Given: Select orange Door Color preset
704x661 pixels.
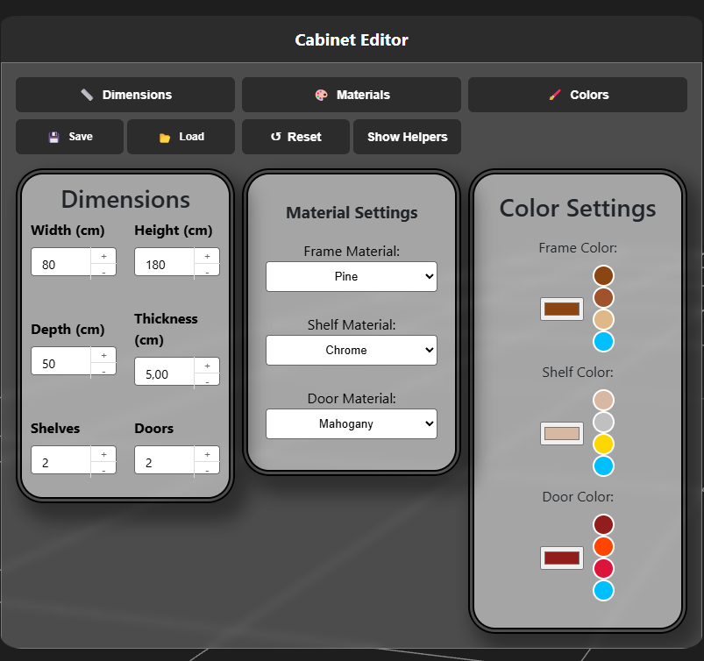Looking at the screenshot, I should pyautogui.click(x=603, y=546).
